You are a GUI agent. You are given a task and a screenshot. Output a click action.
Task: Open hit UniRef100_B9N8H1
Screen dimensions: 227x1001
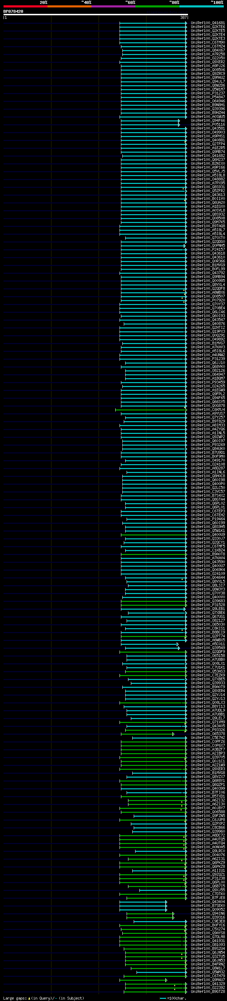click(x=207, y=105)
